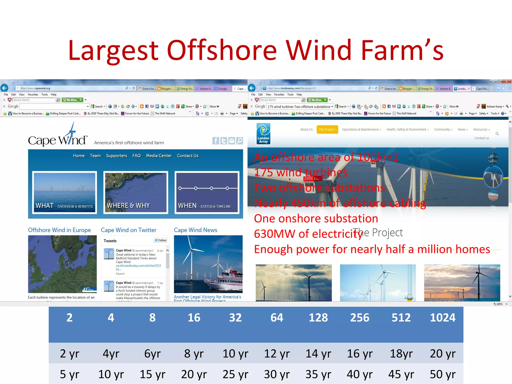Open the Help menu in London Array browser
Screen dimensions: 512x384
(x=299, y=94)
